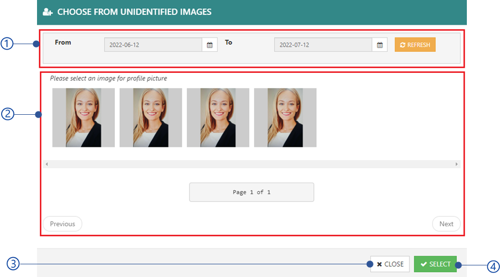Click the From date field 2022-06-12
This screenshot has height=277, width=500.
(x=153, y=45)
